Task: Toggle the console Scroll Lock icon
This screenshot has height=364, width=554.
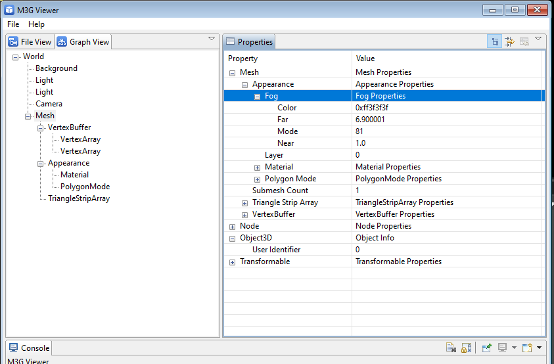Action: click(466, 348)
